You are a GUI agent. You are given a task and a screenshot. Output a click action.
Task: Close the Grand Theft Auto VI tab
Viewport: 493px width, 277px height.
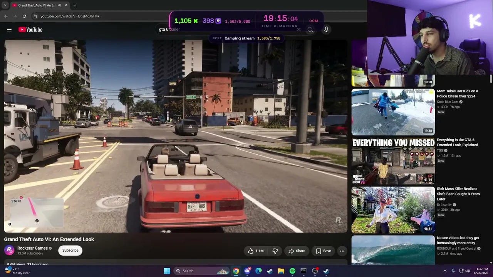65,5
